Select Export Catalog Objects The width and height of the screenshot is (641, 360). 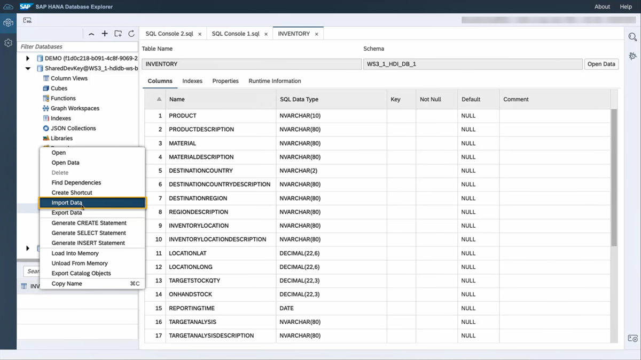click(x=92, y=273)
